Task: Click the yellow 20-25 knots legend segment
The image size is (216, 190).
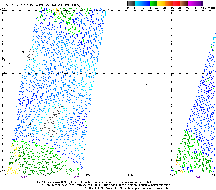Action: pos(161,4)
